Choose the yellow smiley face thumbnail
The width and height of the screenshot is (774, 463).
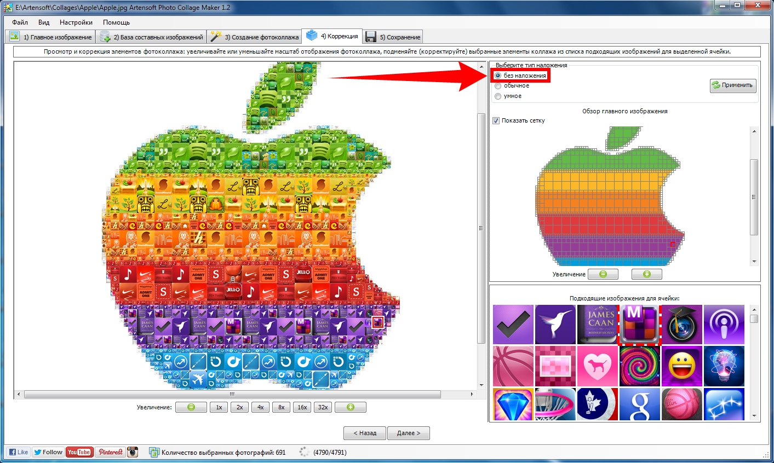click(x=682, y=366)
